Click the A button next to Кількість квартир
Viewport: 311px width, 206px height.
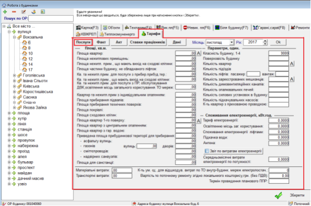pos(292,64)
